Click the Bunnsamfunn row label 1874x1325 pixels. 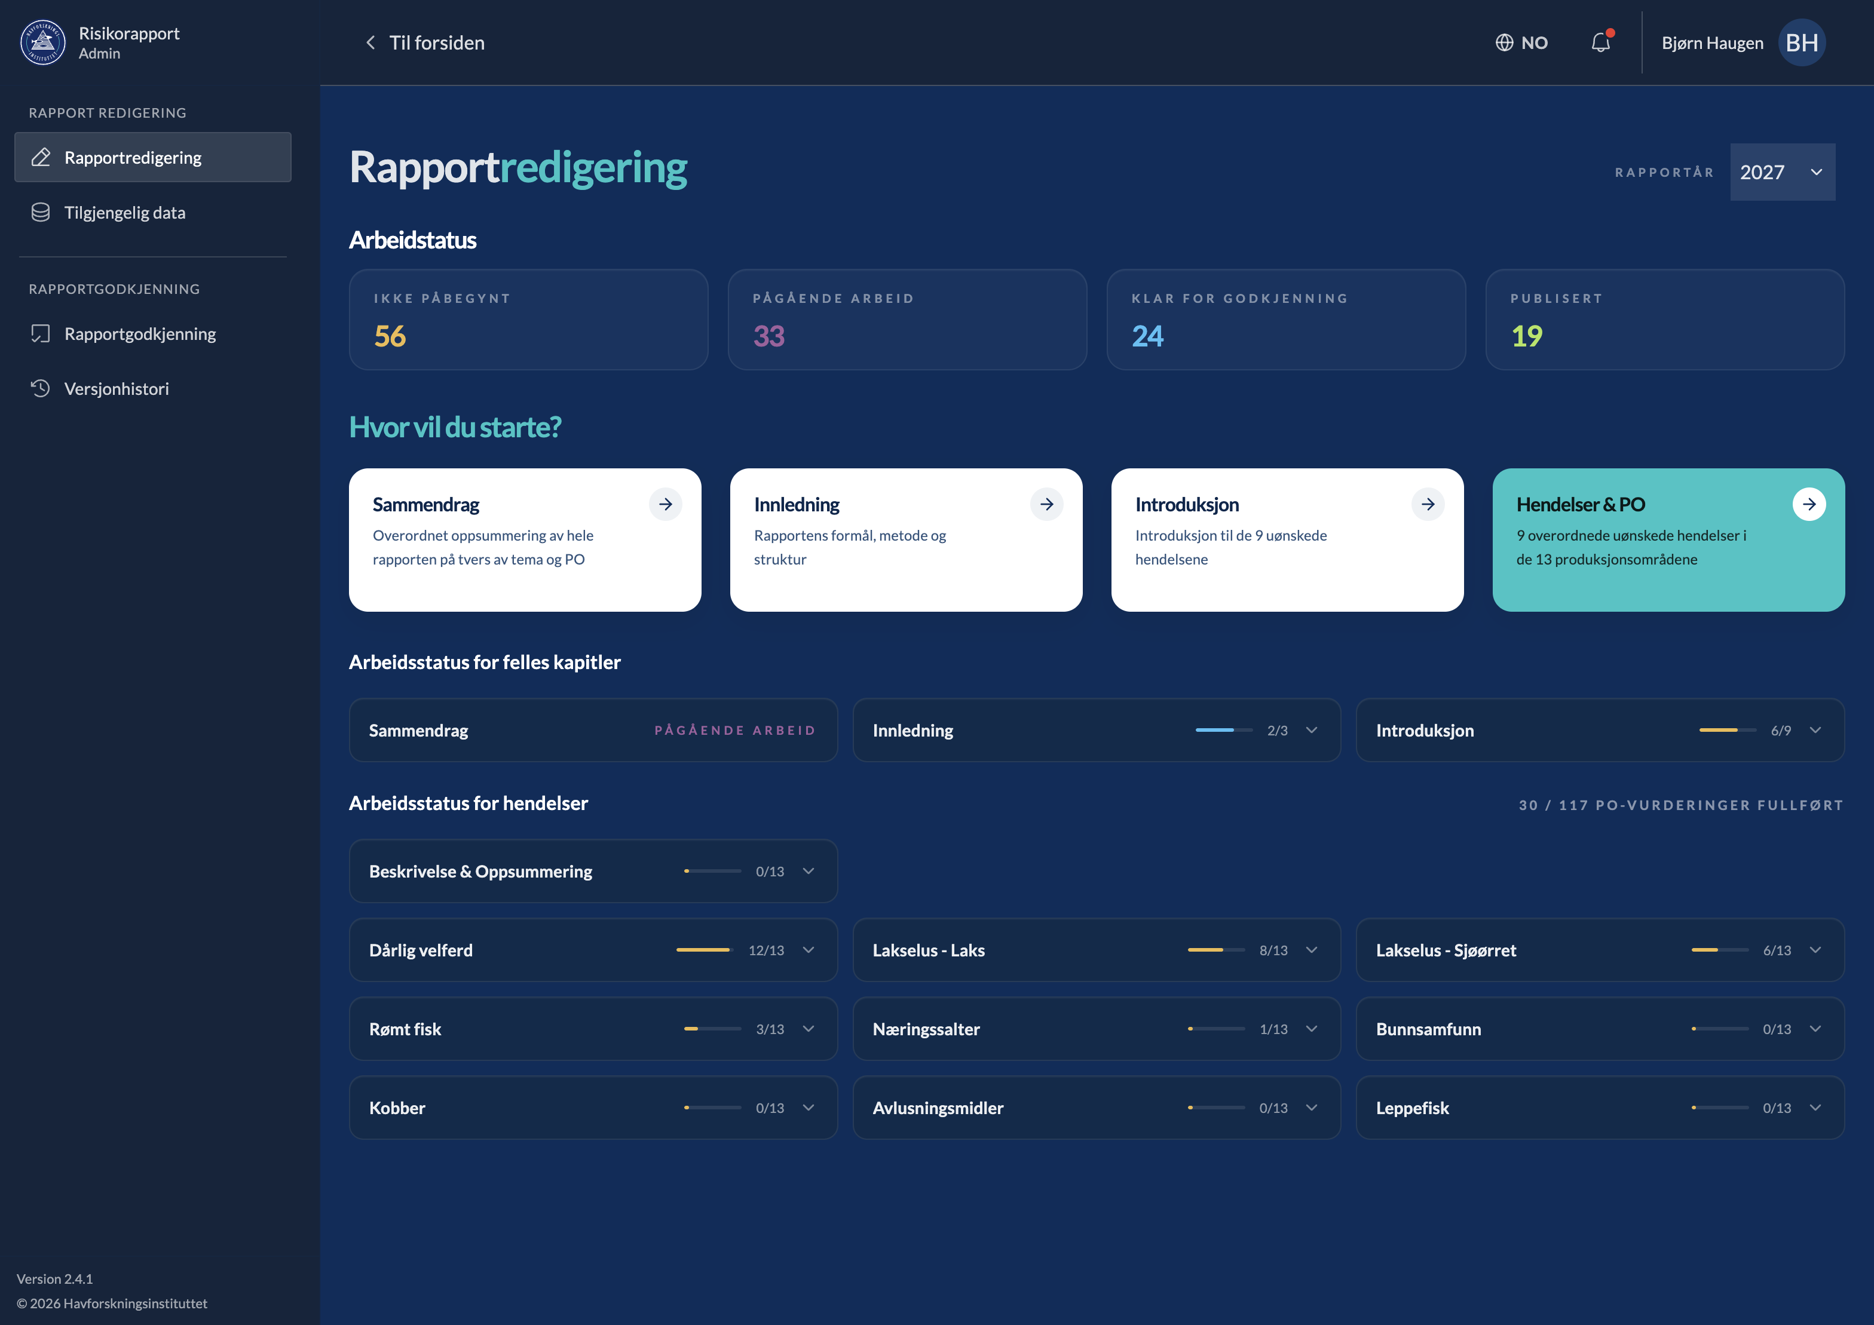1428,1029
